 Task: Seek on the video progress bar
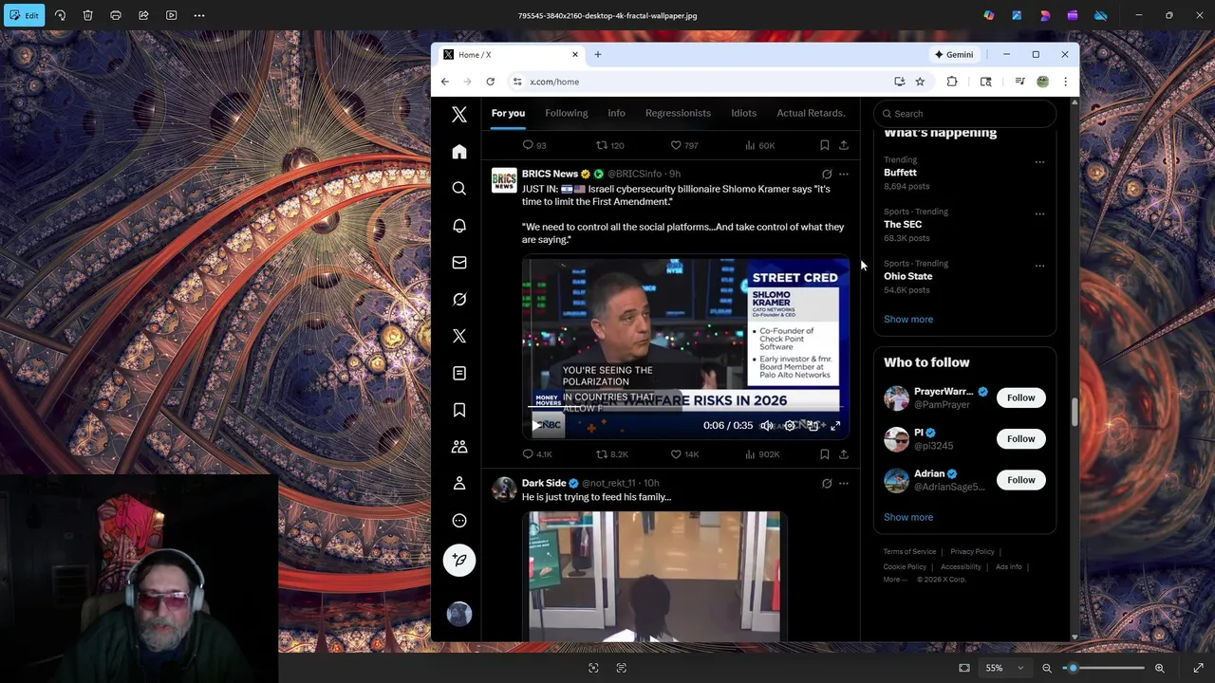tap(683, 408)
